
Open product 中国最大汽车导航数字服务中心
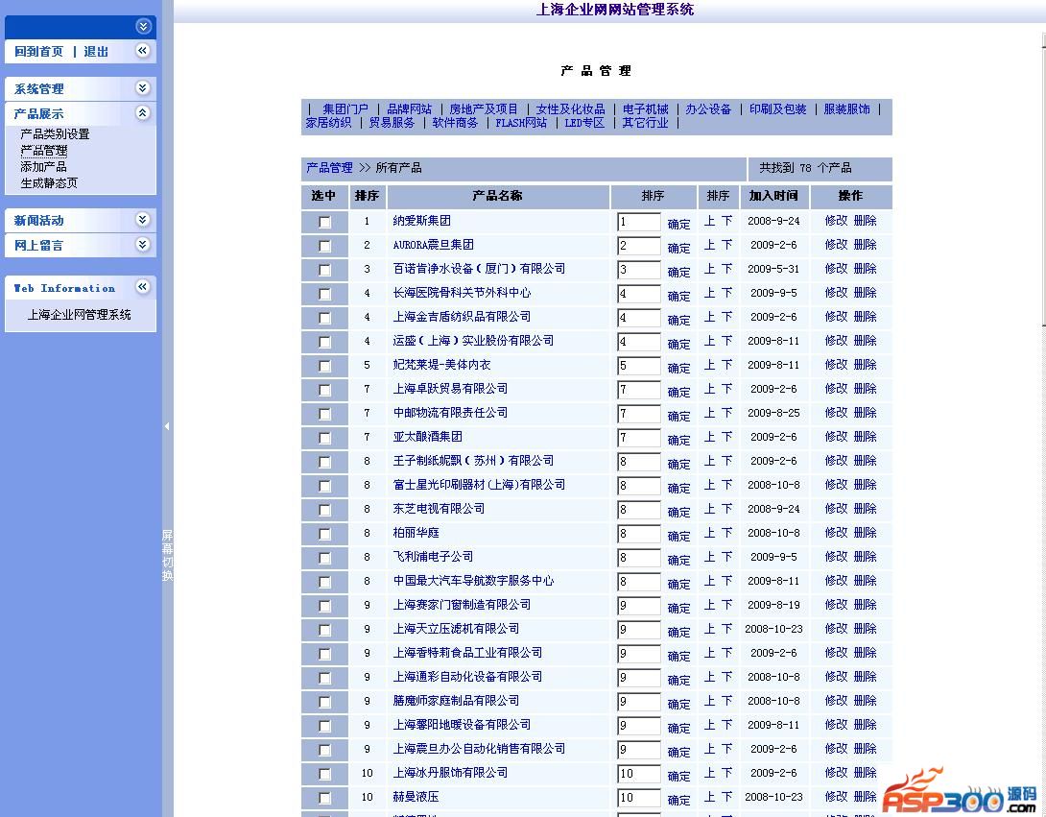coord(474,581)
